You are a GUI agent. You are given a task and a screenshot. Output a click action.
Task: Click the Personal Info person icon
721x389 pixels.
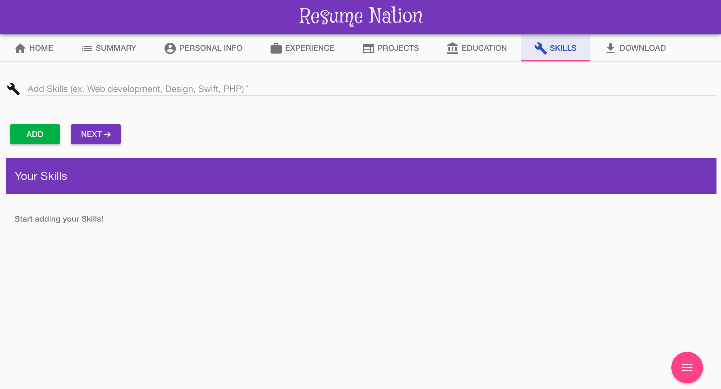[170, 48]
